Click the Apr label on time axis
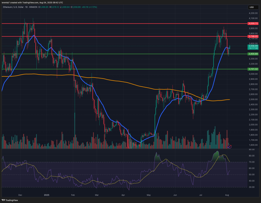 tap(123, 195)
